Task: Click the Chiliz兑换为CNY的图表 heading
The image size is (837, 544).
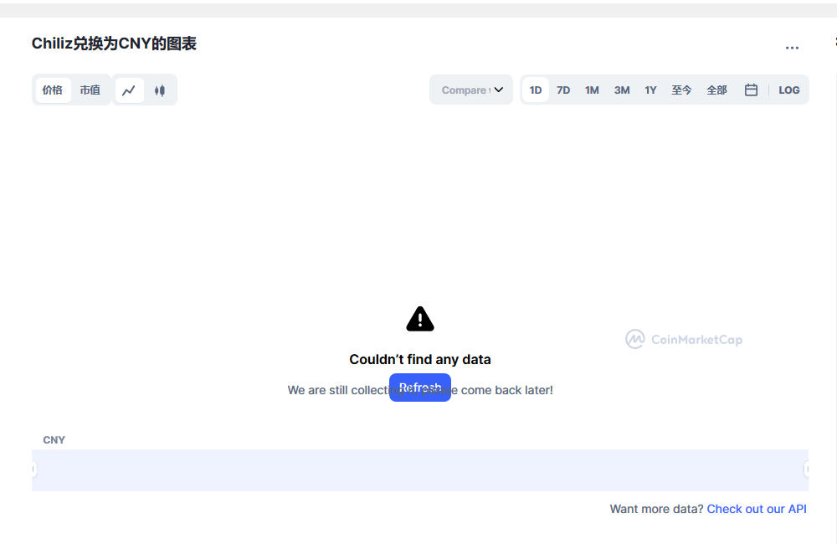Action: (114, 44)
